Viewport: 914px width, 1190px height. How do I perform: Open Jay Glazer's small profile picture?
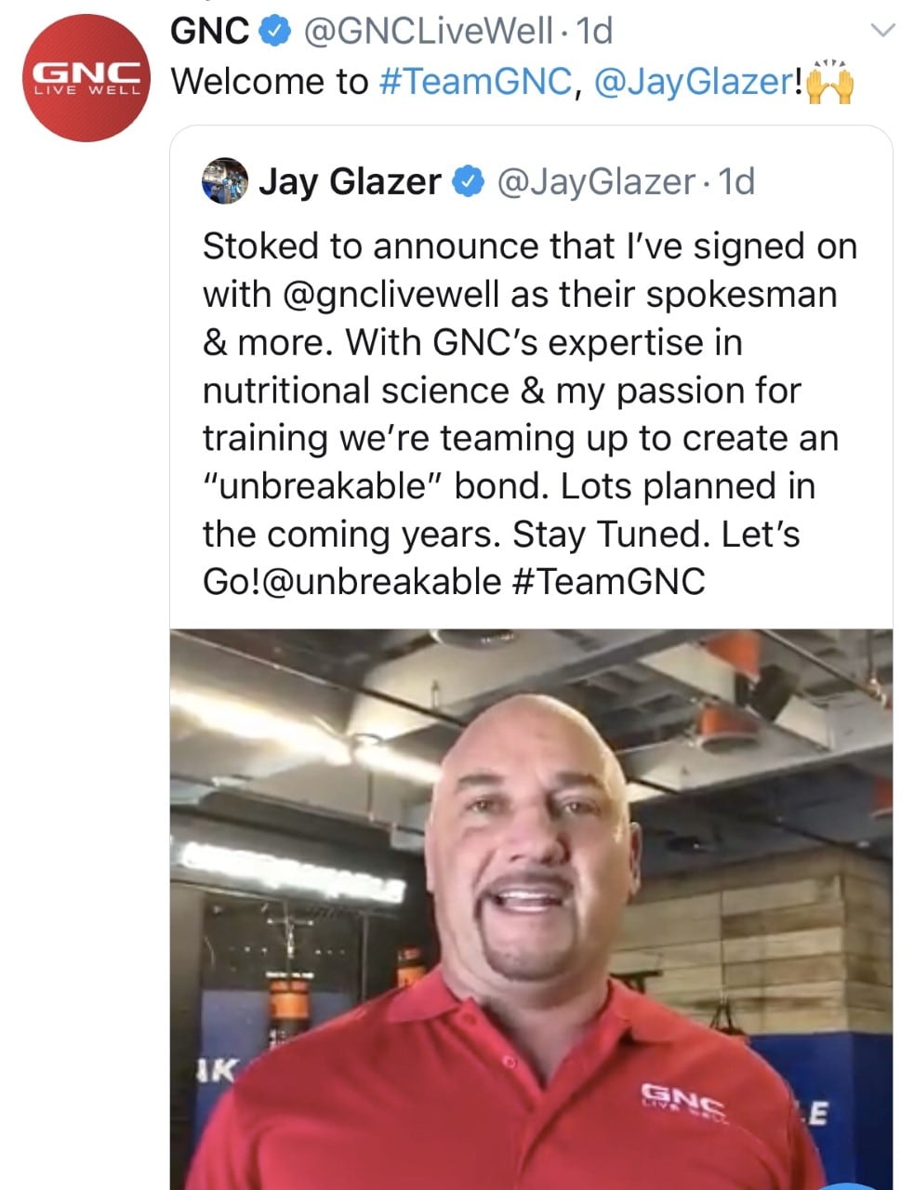click(225, 180)
